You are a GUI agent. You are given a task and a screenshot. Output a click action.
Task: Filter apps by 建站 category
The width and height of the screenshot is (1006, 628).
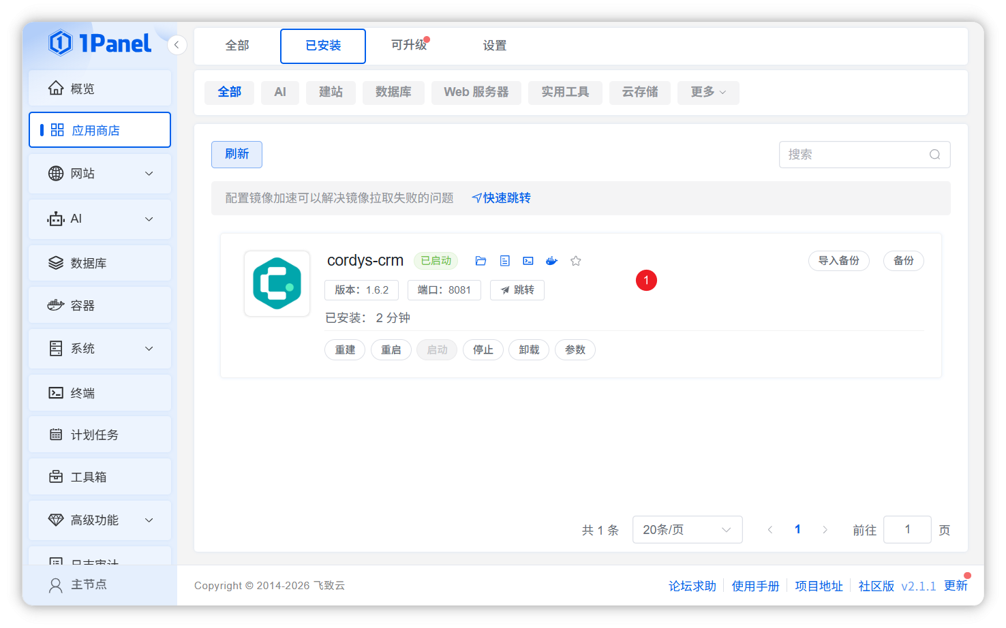[331, 93]
